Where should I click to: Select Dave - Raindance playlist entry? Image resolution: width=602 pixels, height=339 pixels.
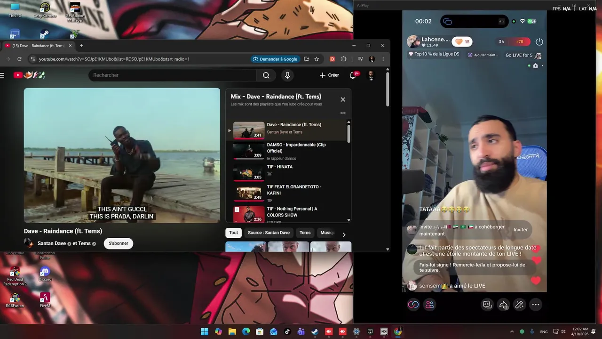pyautogui.click(x=287, y=130)
